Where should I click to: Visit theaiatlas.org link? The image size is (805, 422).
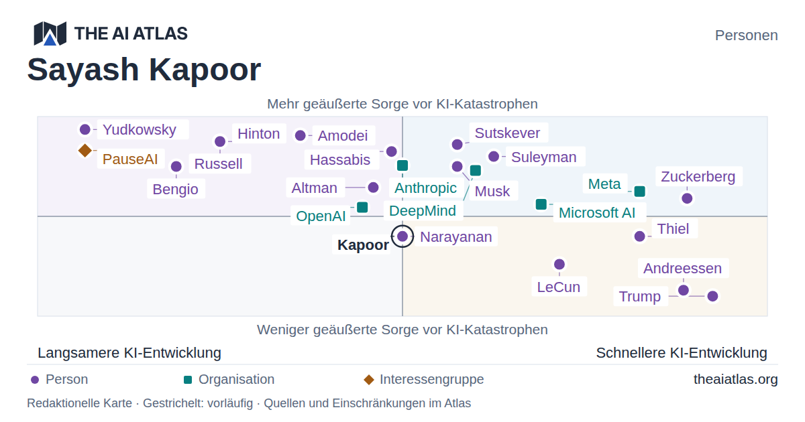pyautogui.click(x=736, y=379)
